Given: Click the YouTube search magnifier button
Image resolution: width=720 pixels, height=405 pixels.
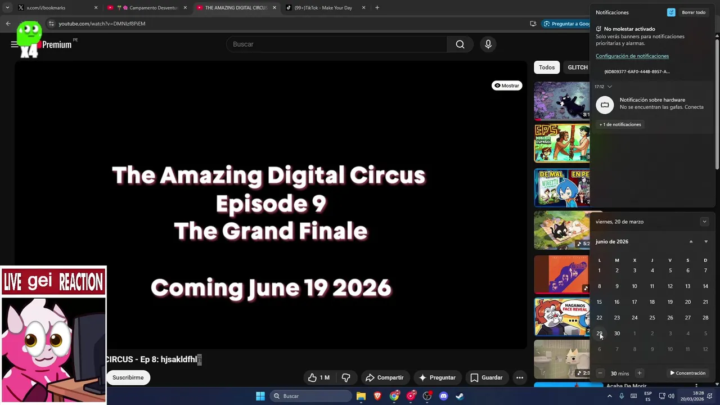Looking at the screenshot, I should (x=460, y=44).
